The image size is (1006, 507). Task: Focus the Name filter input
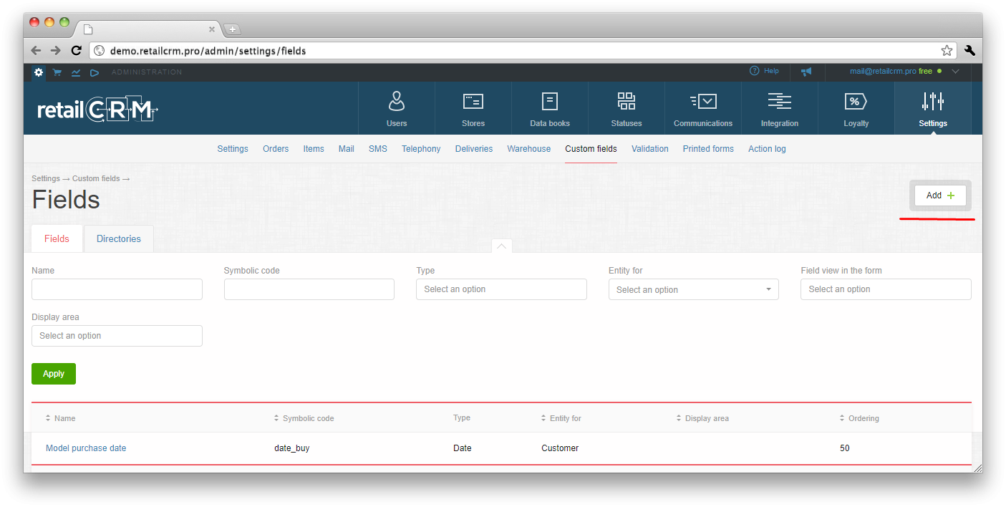117,289
